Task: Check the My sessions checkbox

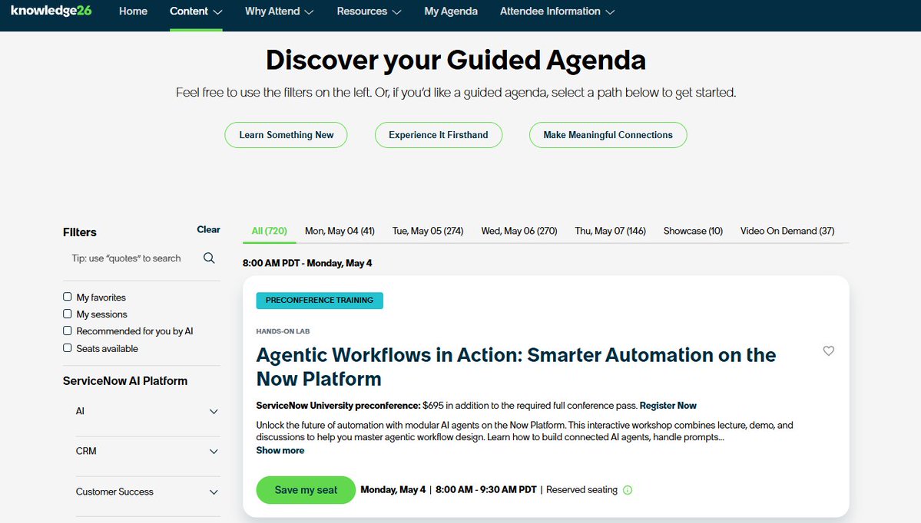Action: click(x=68, y=314)
